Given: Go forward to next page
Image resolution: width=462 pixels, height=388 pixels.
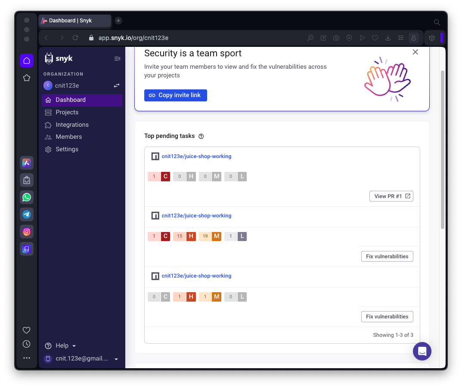Looking at the screenshot, I should 62,38.
